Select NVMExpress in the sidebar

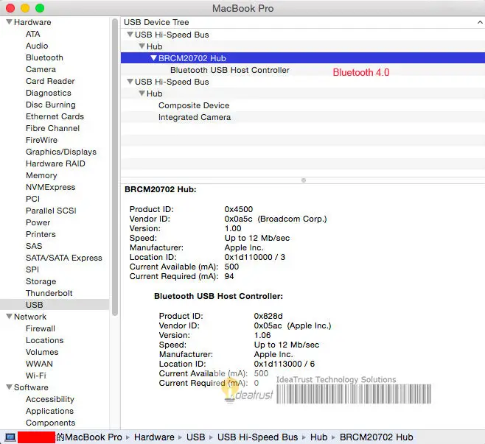point(50,187)
